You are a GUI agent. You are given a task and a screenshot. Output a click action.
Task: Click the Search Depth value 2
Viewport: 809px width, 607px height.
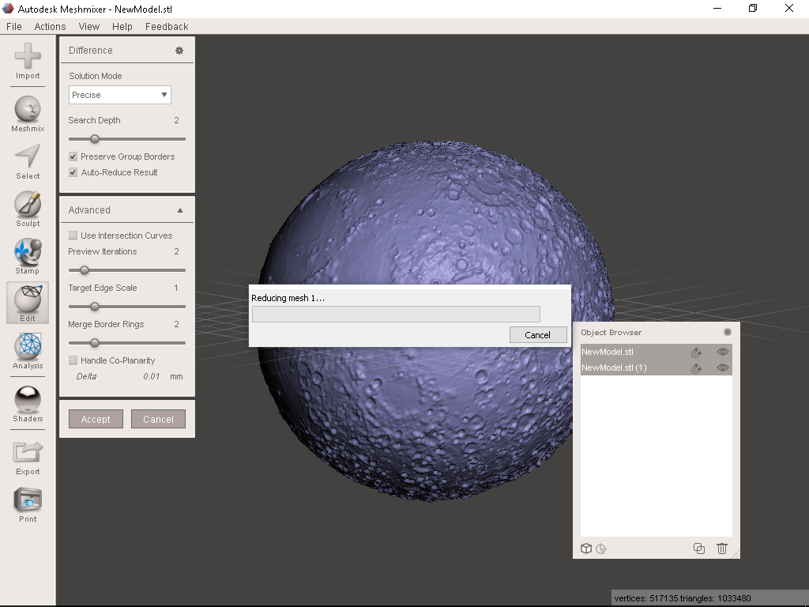point(176,120)
